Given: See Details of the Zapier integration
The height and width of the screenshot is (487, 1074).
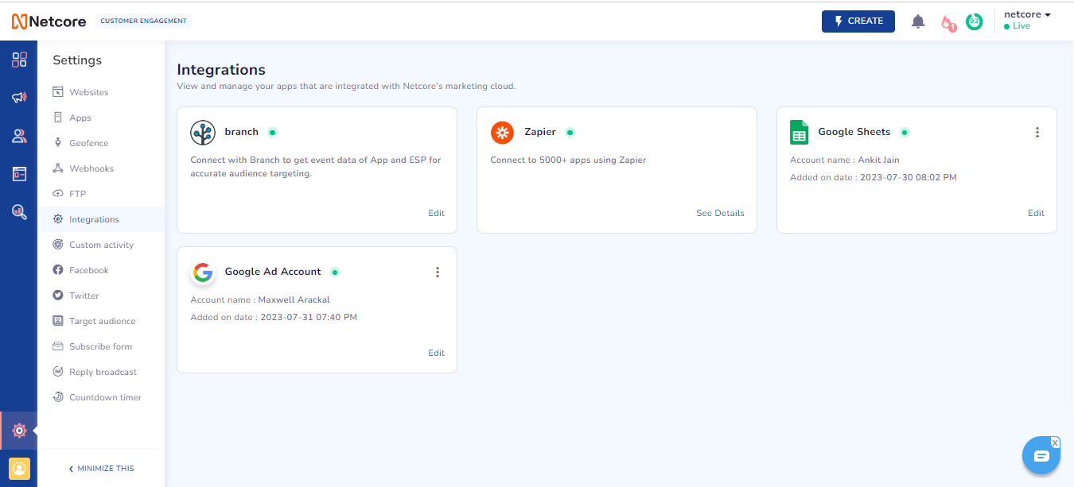Looking at the screenshot, I should (720, 213).
